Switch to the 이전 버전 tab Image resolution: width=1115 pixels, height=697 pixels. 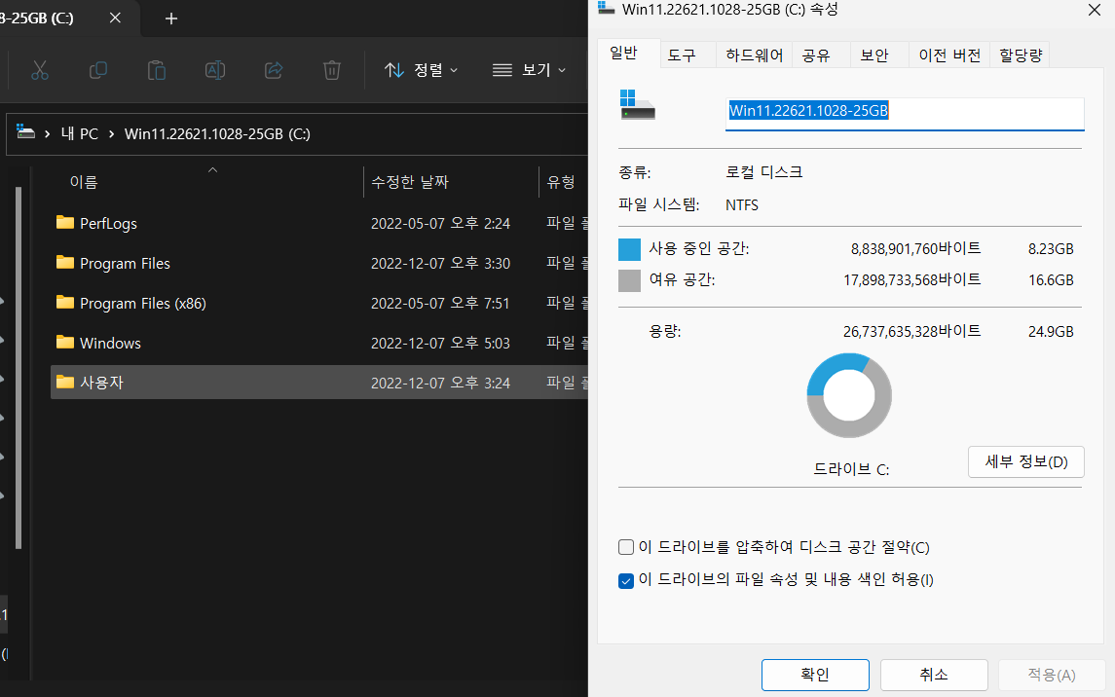tap(949, 55)
